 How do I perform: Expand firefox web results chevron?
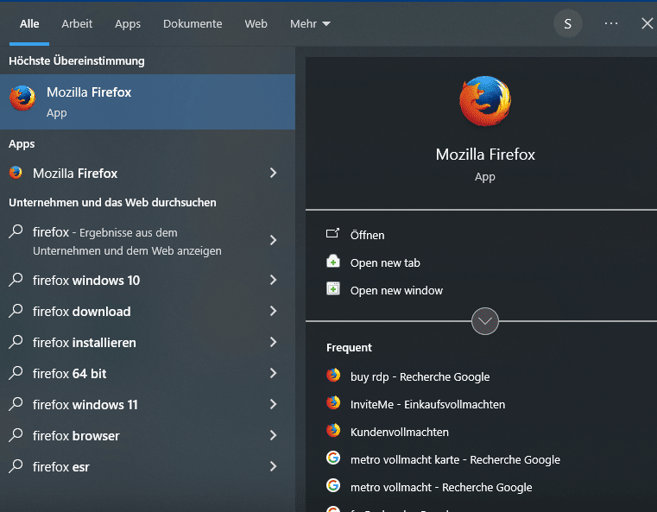pos(273,240)
